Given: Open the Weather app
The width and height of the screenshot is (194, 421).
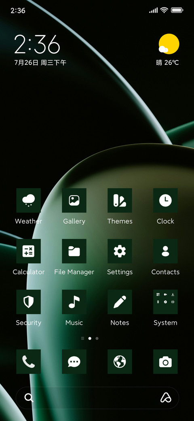Looking at the screenshot, I should click(28, 200).
